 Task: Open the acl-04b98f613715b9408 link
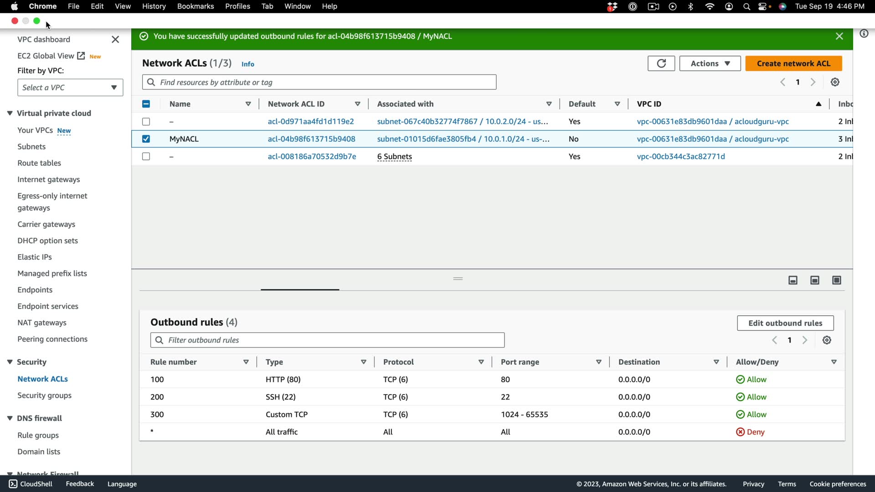[x=311, y=139]
